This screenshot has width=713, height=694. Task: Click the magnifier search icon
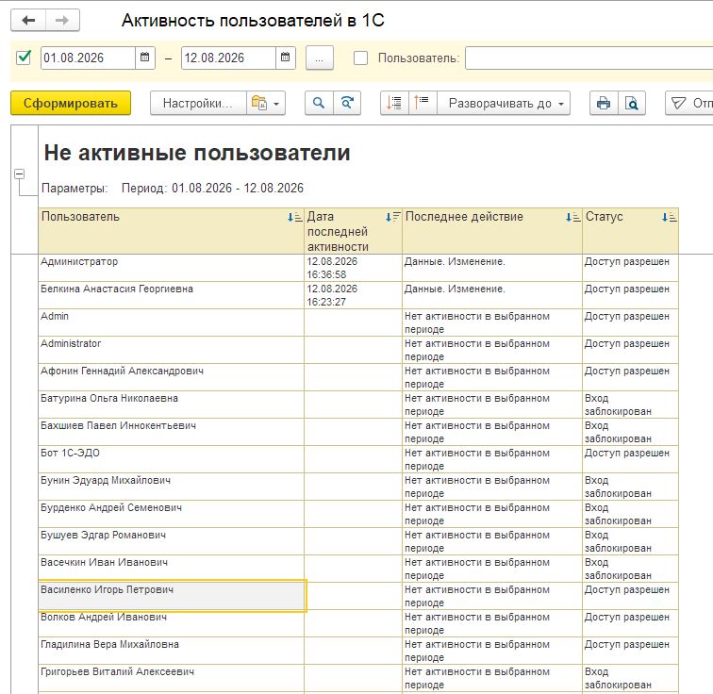[319, 103]
